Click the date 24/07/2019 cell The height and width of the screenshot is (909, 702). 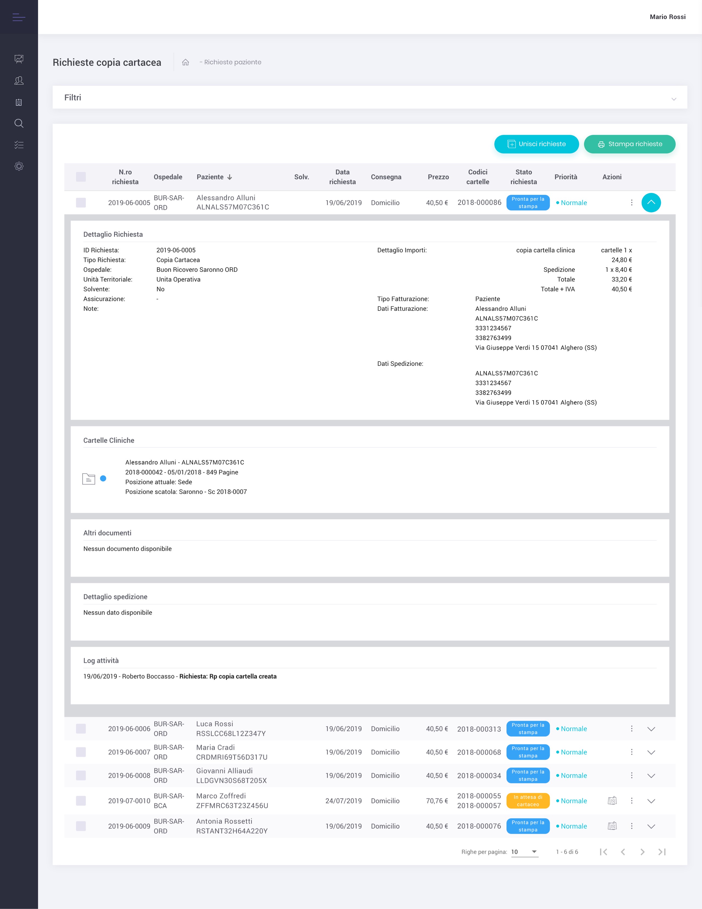pyautogui.click(x=344, y=801)
